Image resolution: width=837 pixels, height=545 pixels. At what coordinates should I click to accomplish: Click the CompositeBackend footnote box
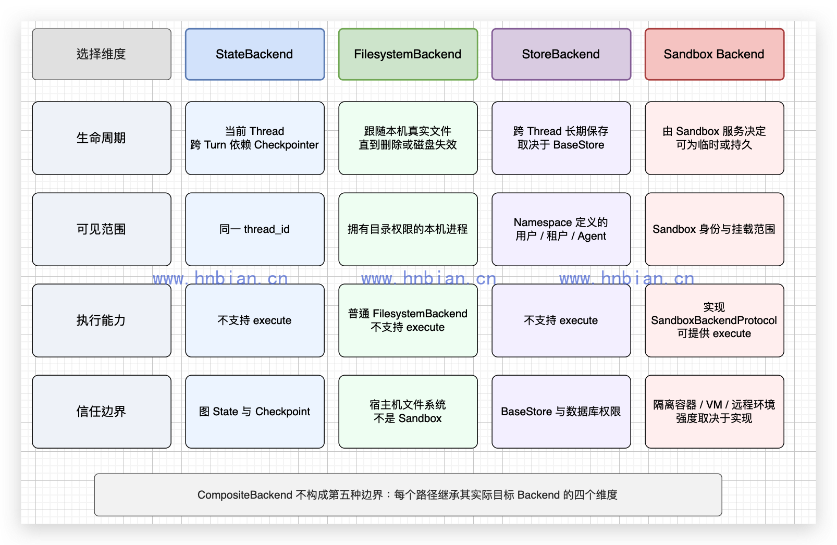[408, 495]
